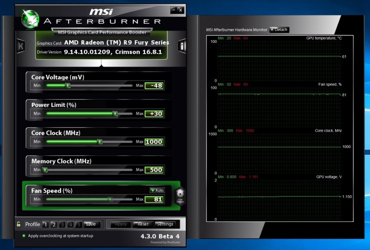
Task: Click the '4.3.0 Beta 4' version text
Action: [x=160, y=236]
